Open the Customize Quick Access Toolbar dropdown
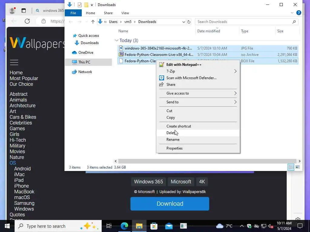The height and width of the screenshot is (232, 310). coord(92,5)
